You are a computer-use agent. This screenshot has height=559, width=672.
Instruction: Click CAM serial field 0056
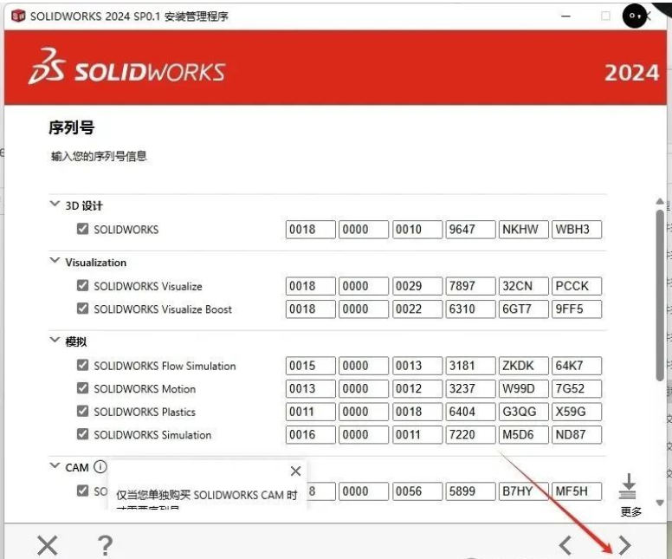(x=417, y=491)
